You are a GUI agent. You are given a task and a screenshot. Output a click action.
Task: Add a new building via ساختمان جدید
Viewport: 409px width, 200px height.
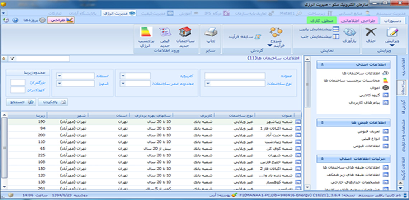185,33
